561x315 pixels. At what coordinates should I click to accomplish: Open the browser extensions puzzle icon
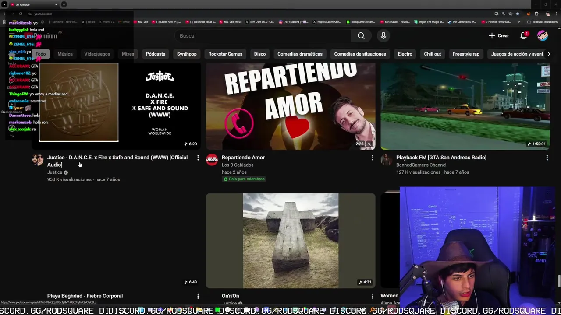click(536, 14)
